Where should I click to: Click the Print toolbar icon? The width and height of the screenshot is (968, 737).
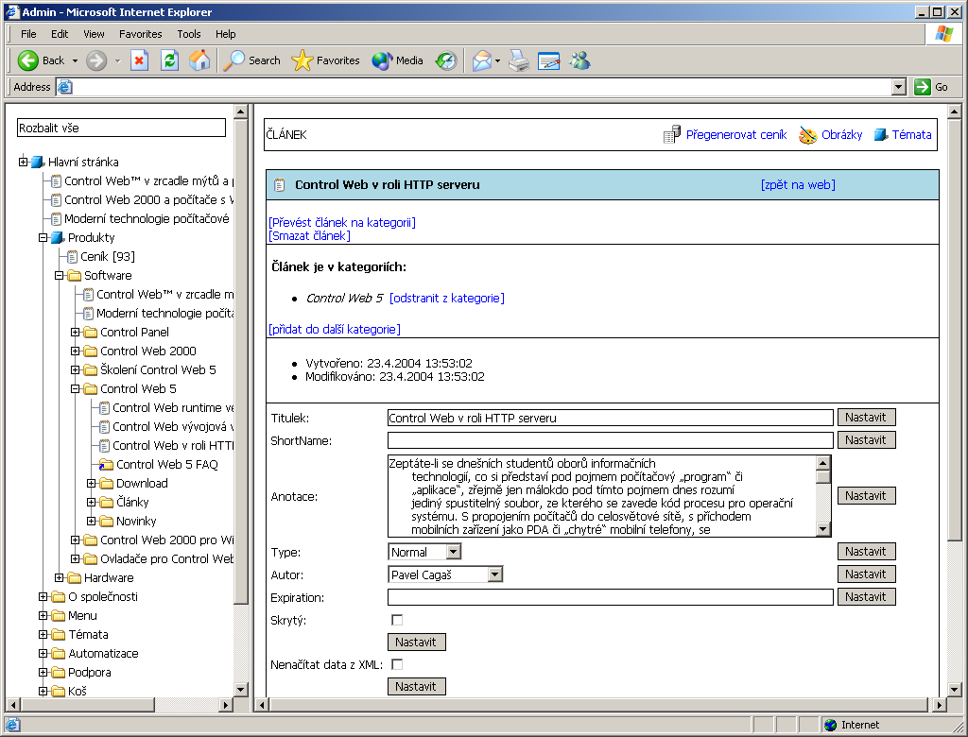(x=518, y=60)
